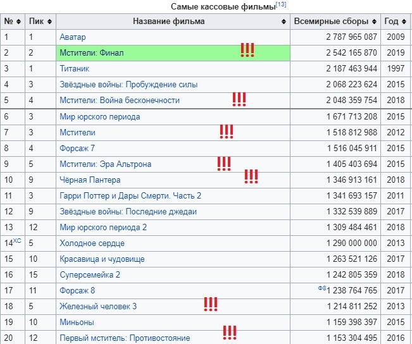Image resolution: width=412 pixels, height=344 pixels.
Task: Open the Холодное сердце link
Action: [92, 243]
